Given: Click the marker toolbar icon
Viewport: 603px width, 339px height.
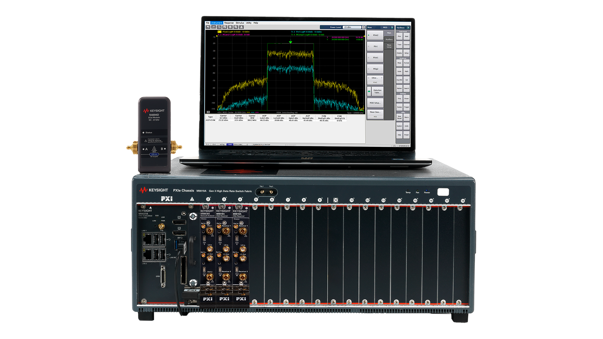Looking at the screenshot, I should tap(219, 27).
